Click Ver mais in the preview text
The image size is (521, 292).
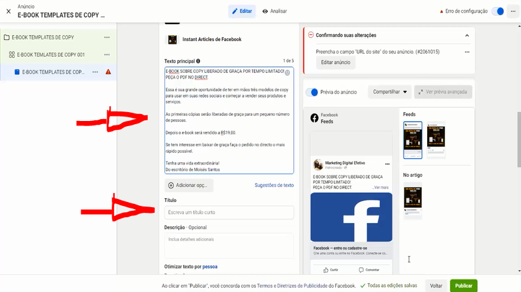381,187
